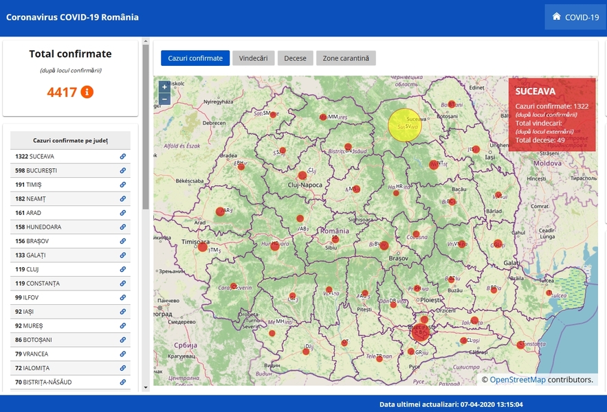Switch to the Vindecări tab
The image size is (607, 412).
(253, 58)
